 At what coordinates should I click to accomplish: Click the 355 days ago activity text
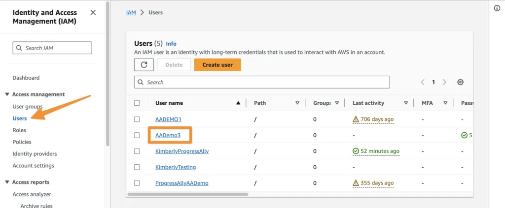377,183
